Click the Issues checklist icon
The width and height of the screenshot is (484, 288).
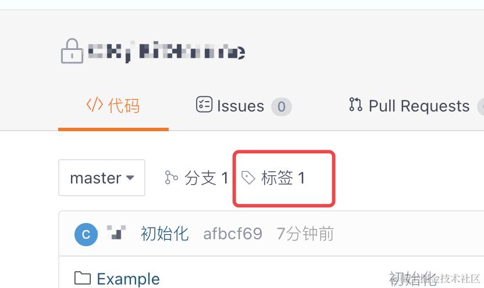204,104
